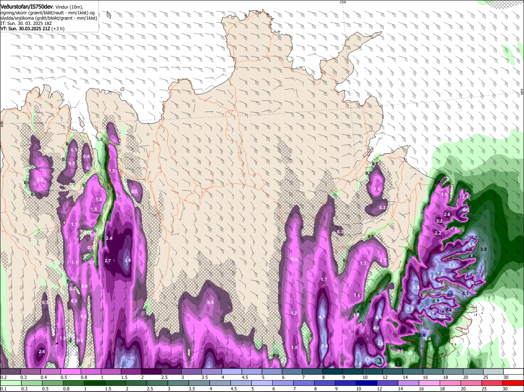The image size is (524, 392).
Task: Click the 3.8 rain value off the east coast
Action: (483, 249)
